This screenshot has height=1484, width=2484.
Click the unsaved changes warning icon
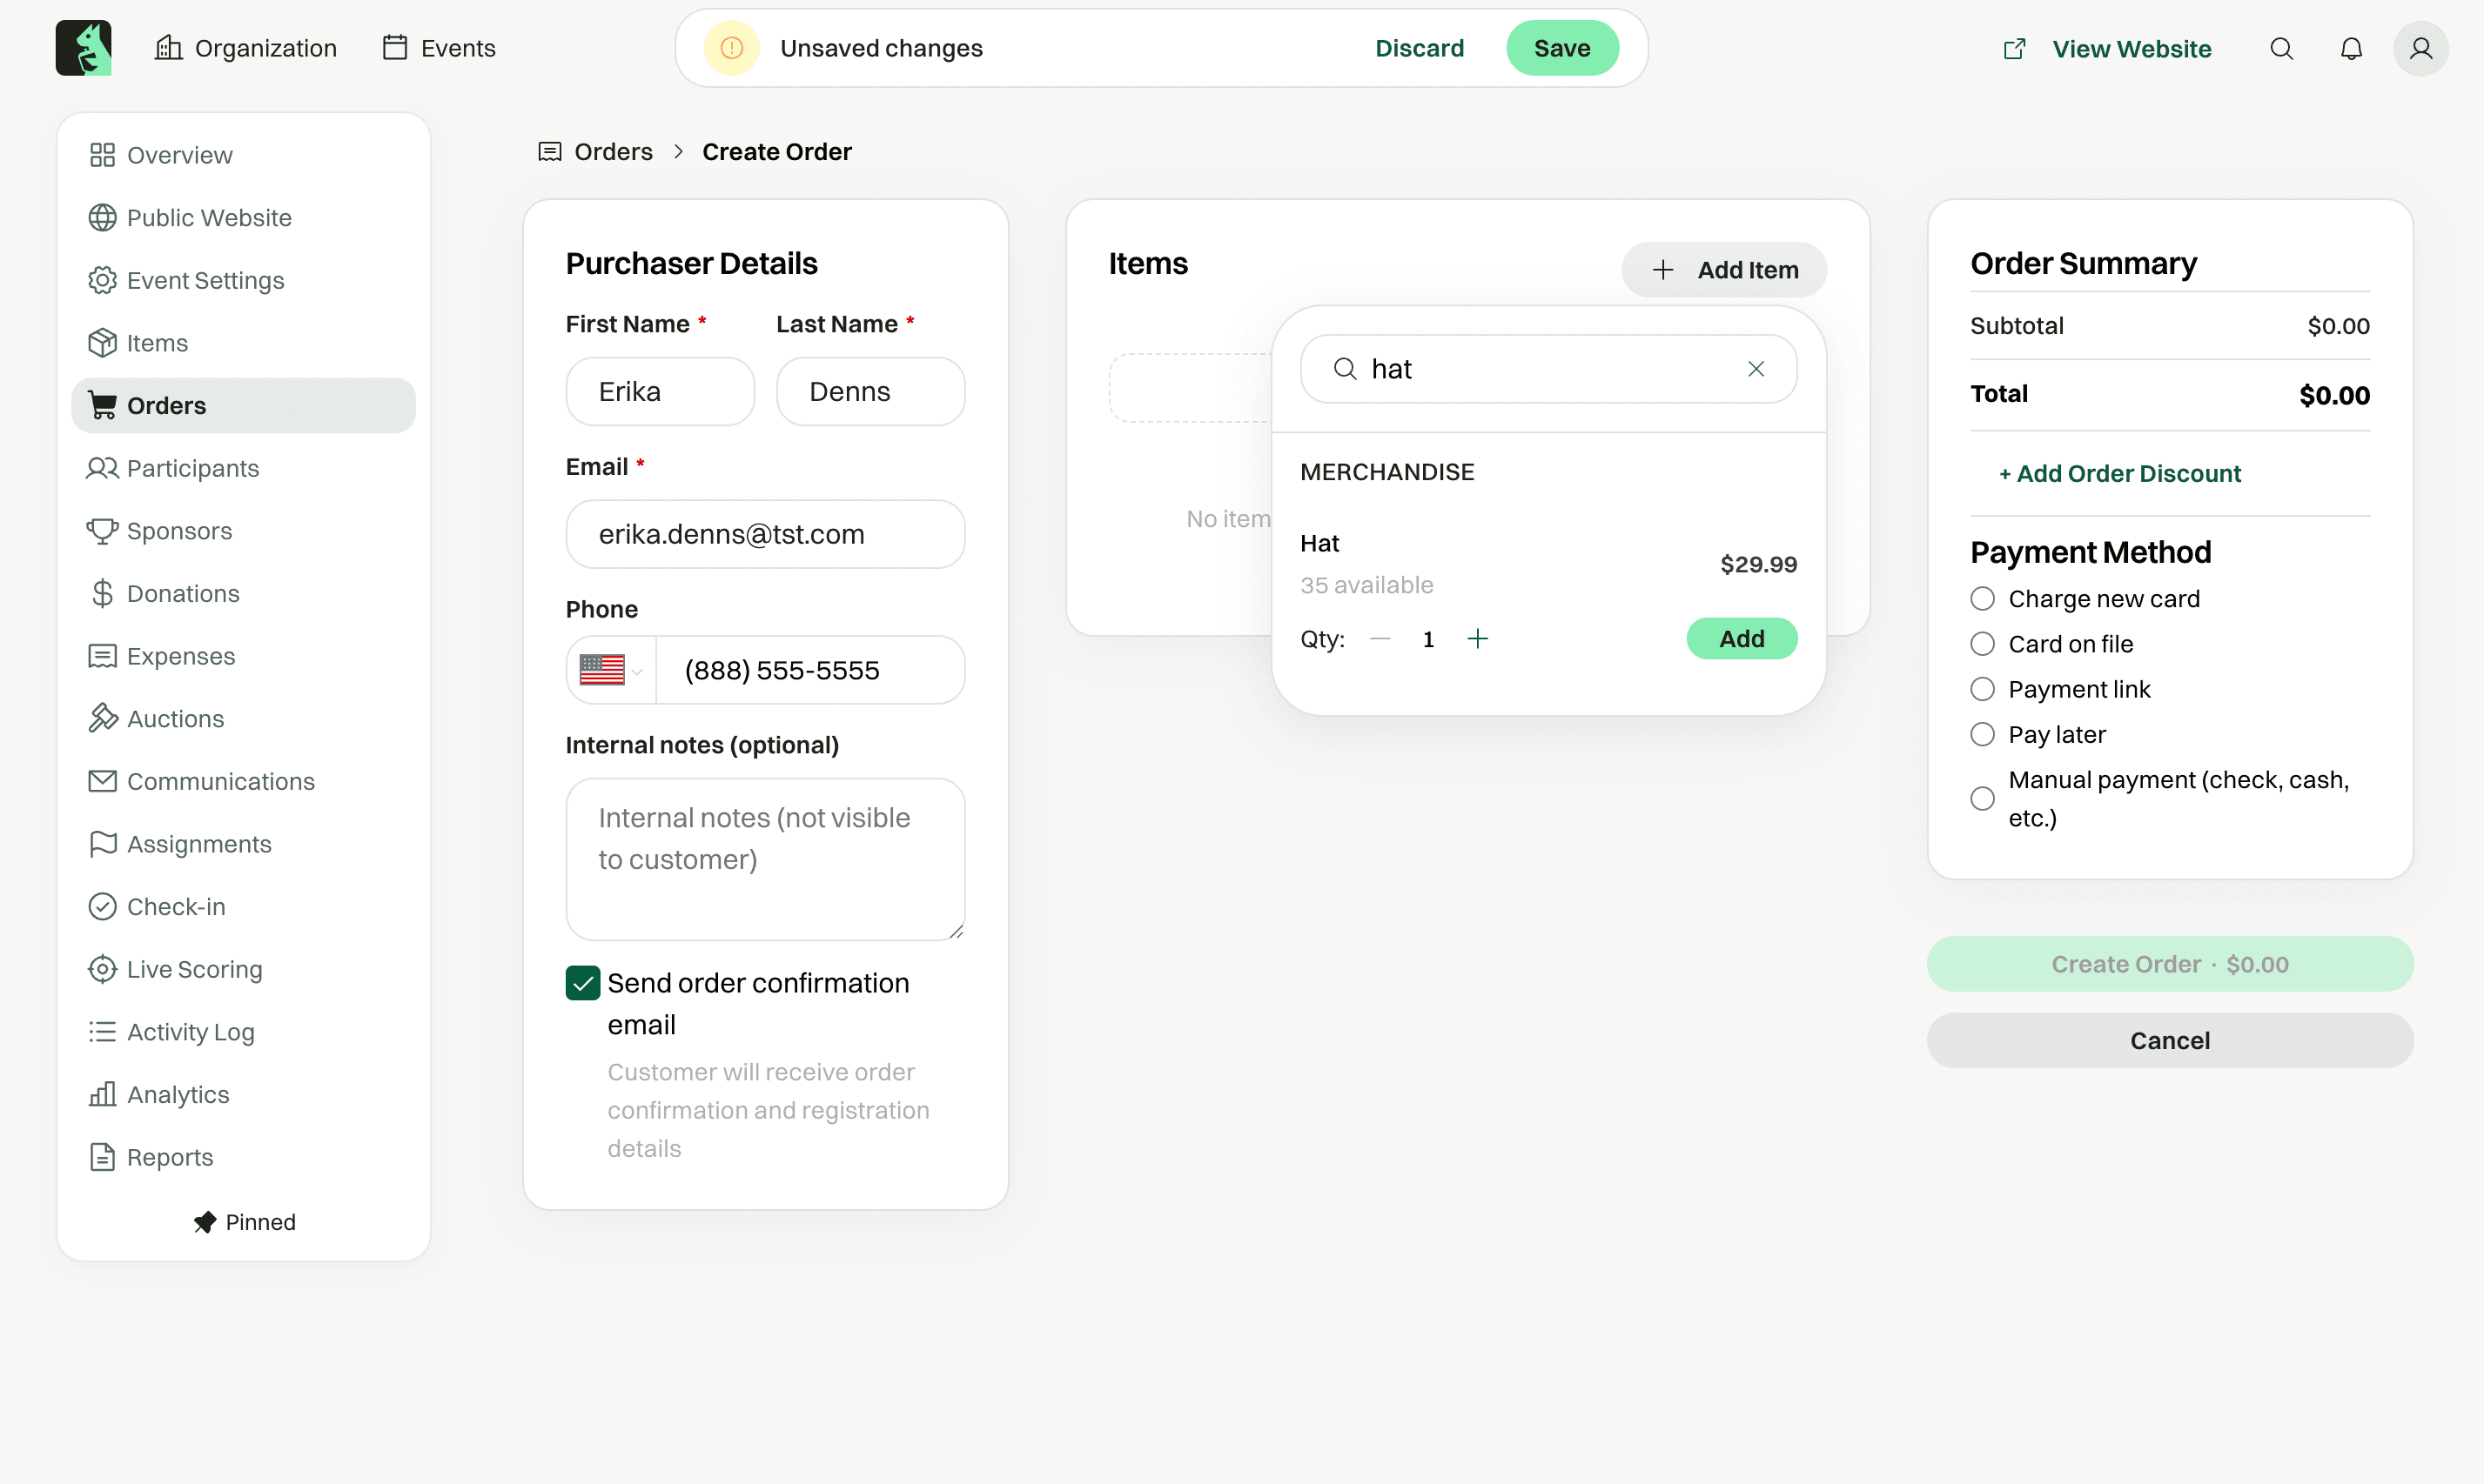(731, 48)
